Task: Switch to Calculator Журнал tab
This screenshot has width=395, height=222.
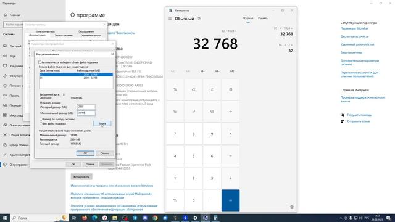Action: (x=248, y=18)
